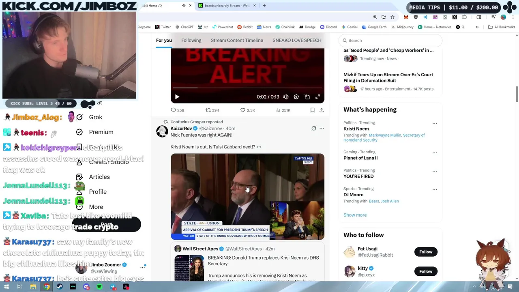Seek along the Breaking Alert video progress bar

click(x=247, y=88)
